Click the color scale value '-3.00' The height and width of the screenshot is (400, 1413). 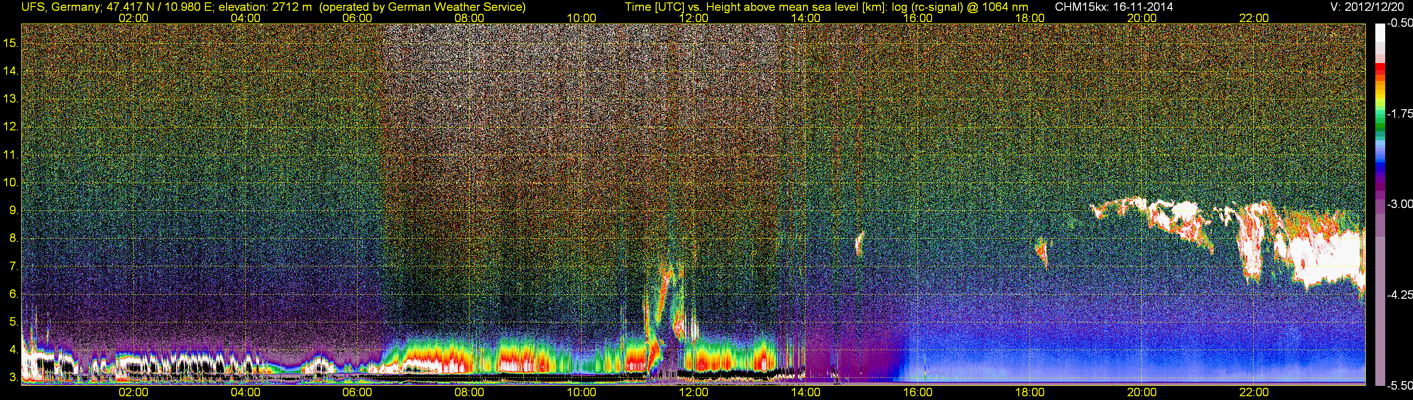1399,204
